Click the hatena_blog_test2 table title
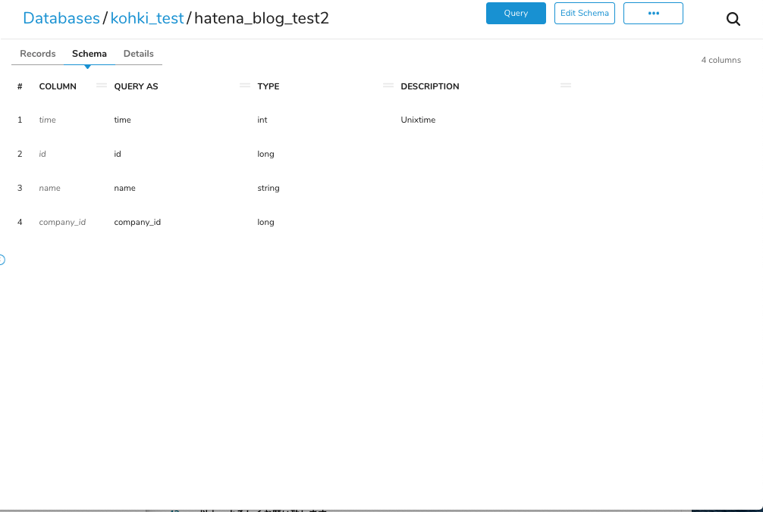763x512 pixels. point(262,18)
